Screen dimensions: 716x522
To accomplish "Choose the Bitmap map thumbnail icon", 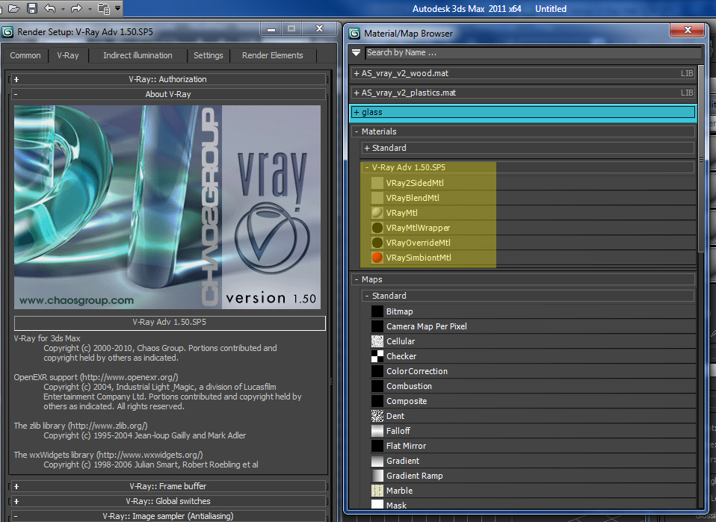I will tap(377, 311).
